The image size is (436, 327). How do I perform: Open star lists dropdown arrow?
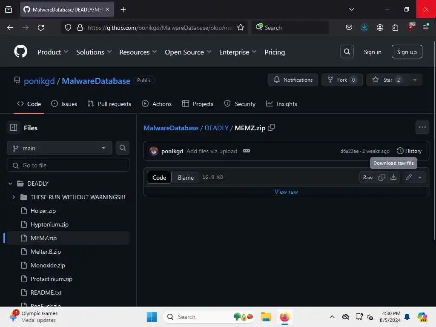[x=415, y=80]
